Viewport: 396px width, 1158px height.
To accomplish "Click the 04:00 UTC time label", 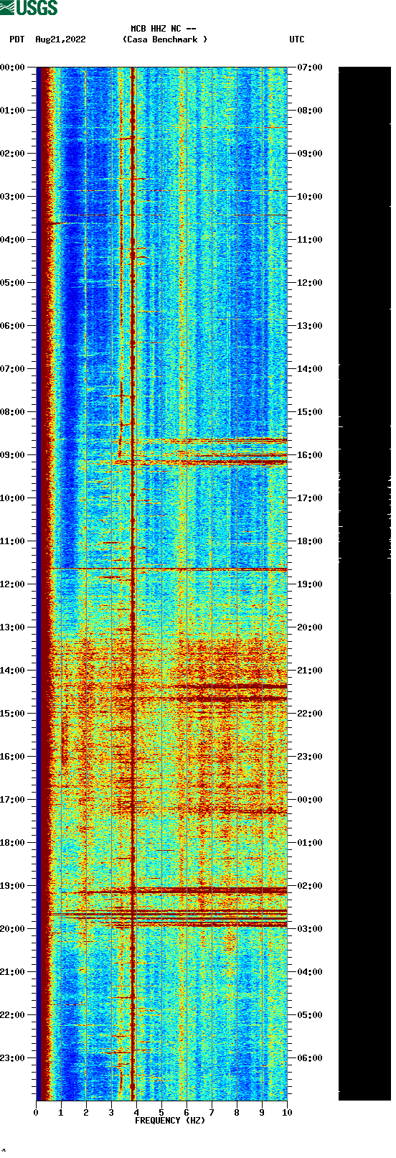I will click(x=310, y=972).
